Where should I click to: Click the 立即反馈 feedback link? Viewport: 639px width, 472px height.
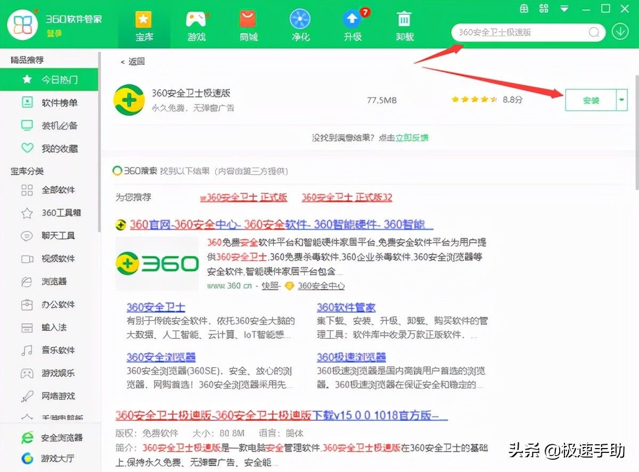click(x=412, y=138)
